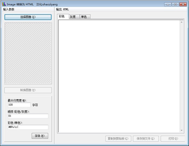
Task: Click the 最大行宽度 label
Action: [17, 100]
